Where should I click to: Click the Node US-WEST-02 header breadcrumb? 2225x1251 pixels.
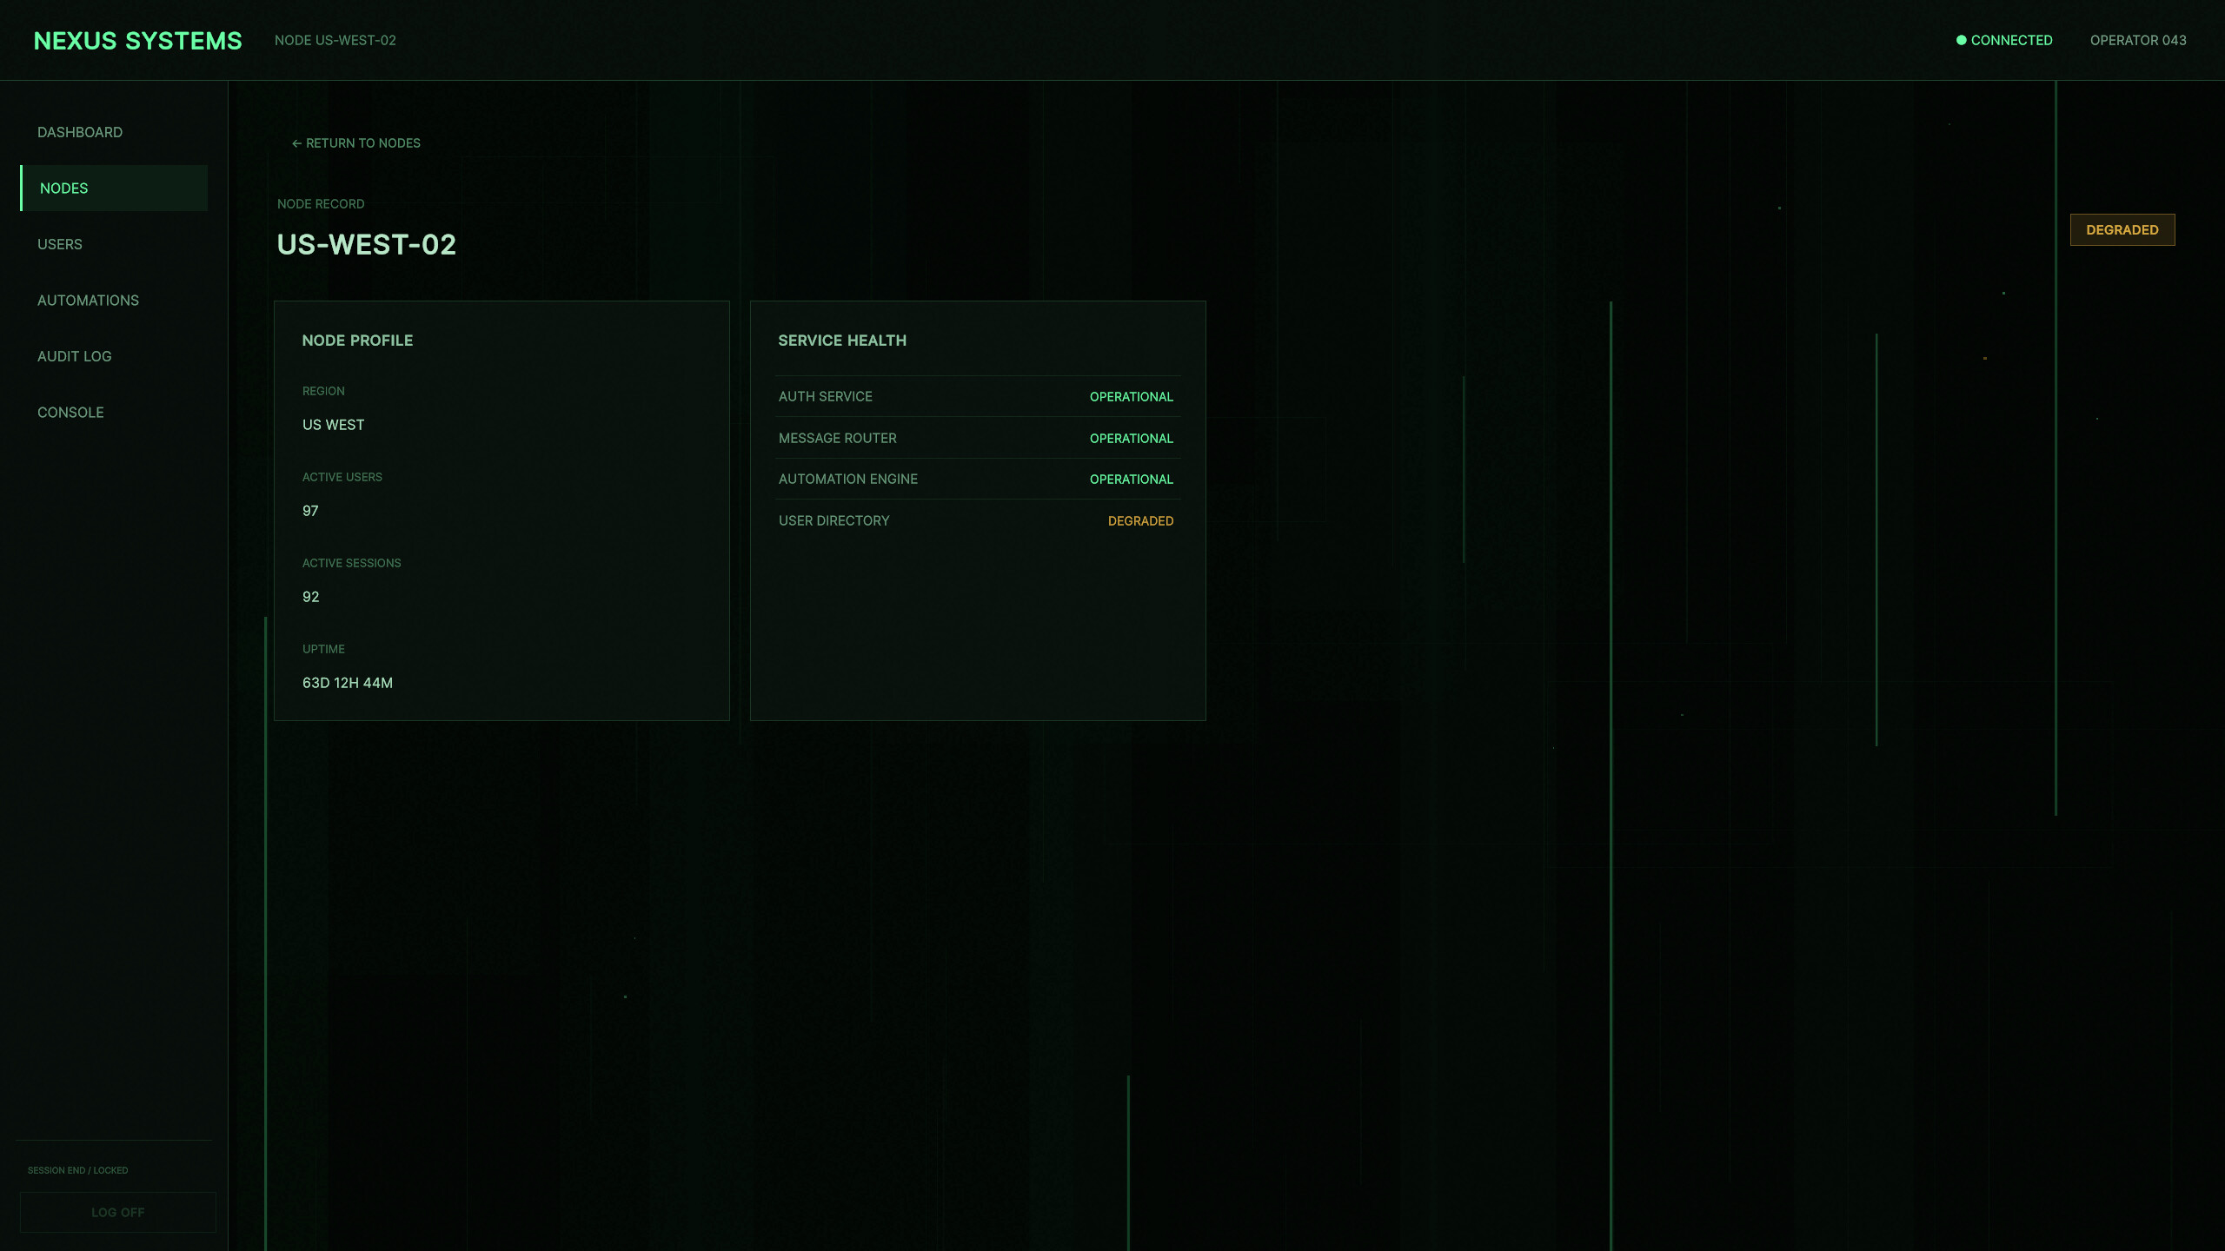[x=335, y=41]
